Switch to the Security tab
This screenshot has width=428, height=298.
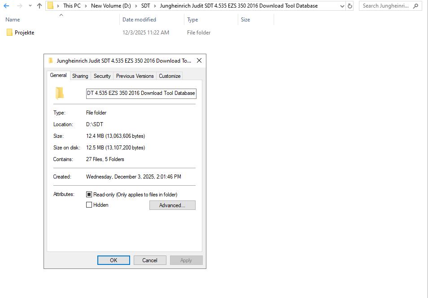coord(102,76)
